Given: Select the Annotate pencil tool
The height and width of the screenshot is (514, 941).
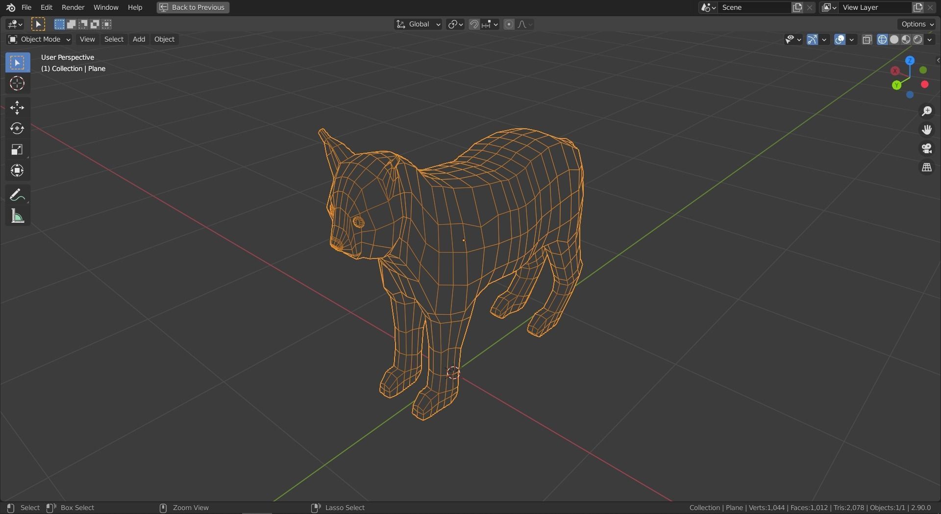Looking at the screenshot, I should click(17, 195).
